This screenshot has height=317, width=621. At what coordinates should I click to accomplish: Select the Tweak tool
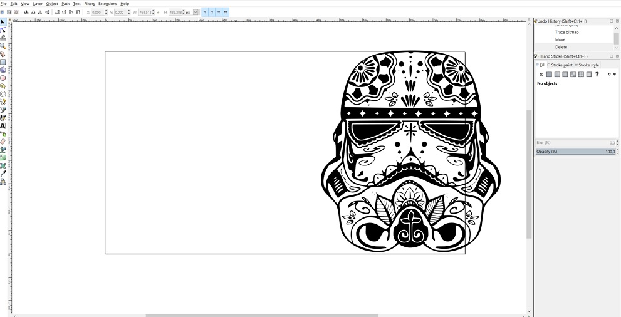pyautogui.click(x=3, y=38)
